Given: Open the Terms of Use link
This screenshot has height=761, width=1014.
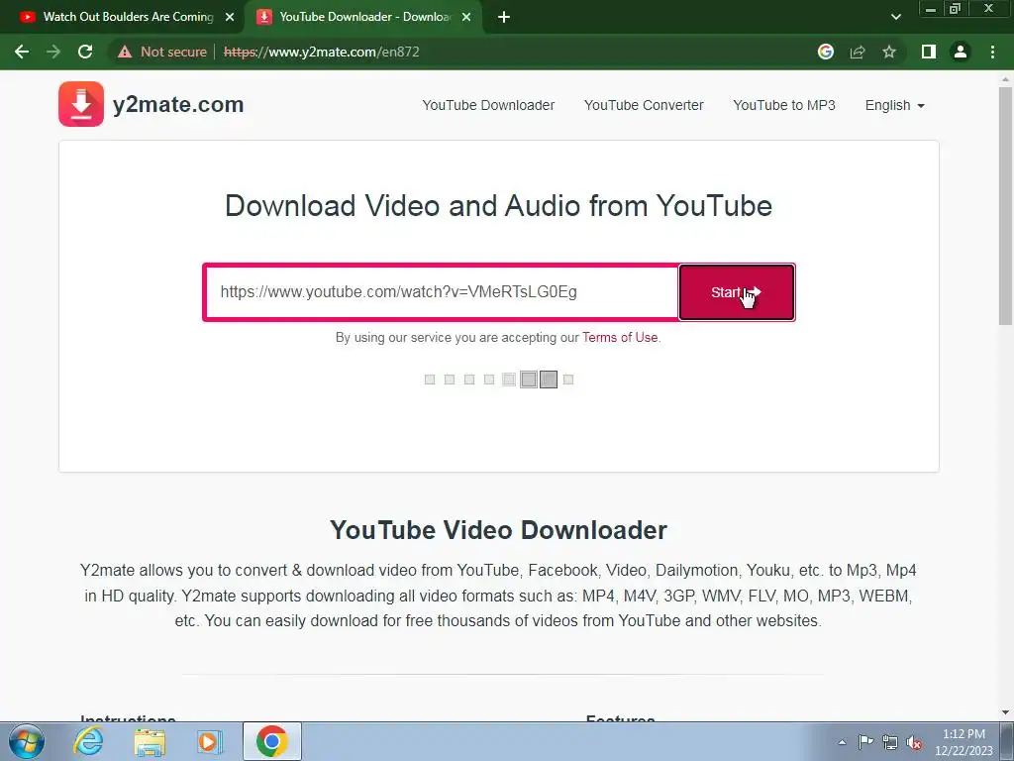Looking at the screenshot, I should click(x=620, y=337).
